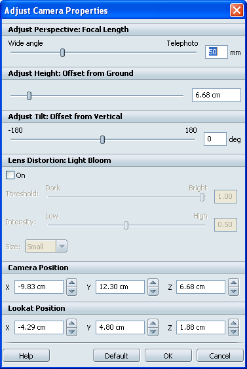The height and width of the screenshot is (369, 247).
Task: Increase Camera Position Y with up arrow
Action: (153, 283)
